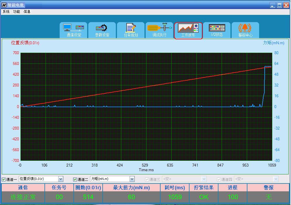The image size is (291, 205).
Task: Click the progress value 100
Action: point(233,197)
